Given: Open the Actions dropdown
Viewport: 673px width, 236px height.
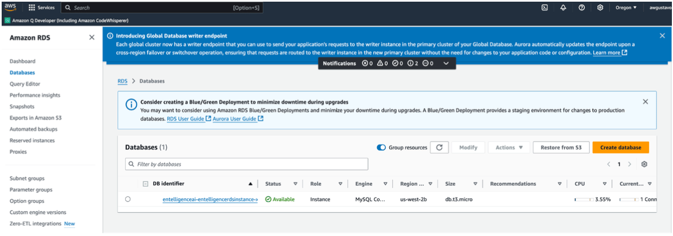Looking at the screenshot, I should pos(509,147).
